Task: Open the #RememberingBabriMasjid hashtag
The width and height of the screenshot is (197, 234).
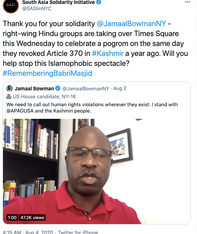Action: click(x=47, y=73)
